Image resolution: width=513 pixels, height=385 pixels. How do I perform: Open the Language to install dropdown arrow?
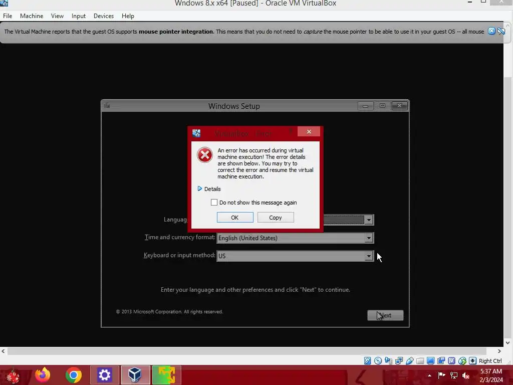point(369,220)
